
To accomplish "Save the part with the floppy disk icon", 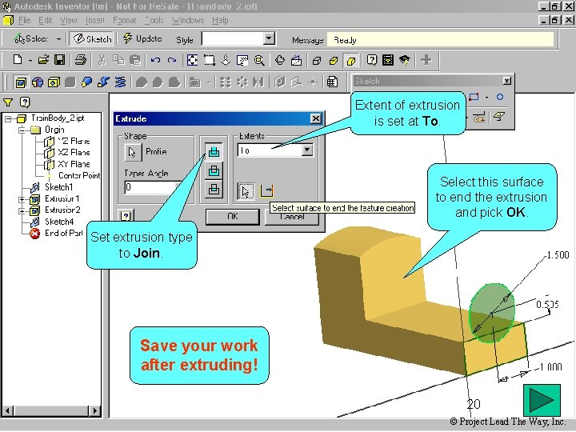I will point(59,59).
